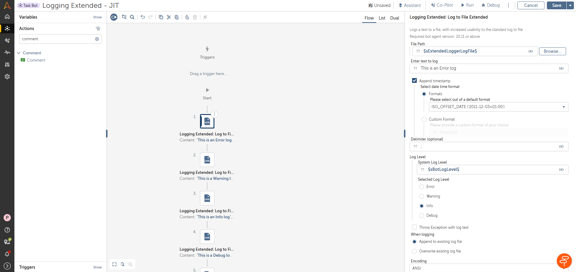Clear the actions search field

tap(97, 39)
